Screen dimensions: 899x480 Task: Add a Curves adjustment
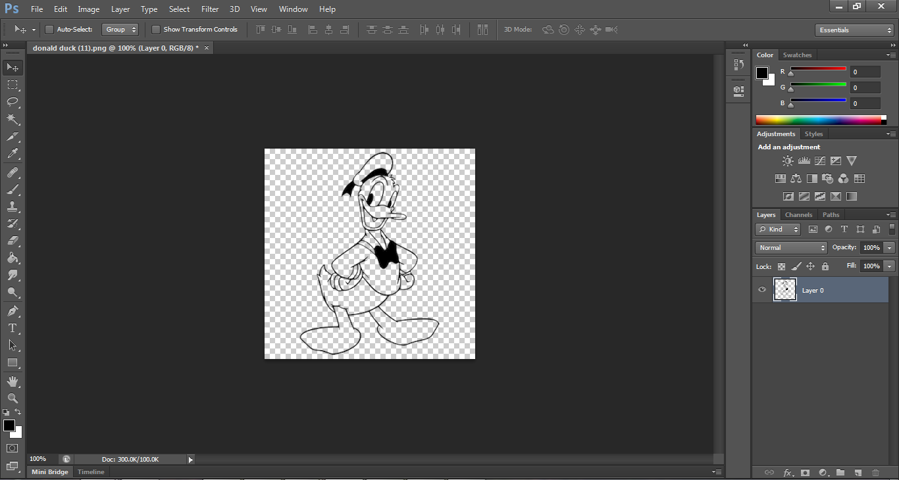(x=819, y=160)
